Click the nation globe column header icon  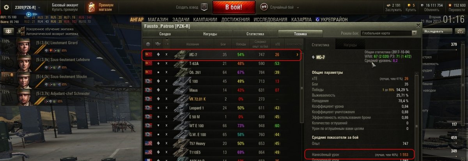(x=148, y=44)
